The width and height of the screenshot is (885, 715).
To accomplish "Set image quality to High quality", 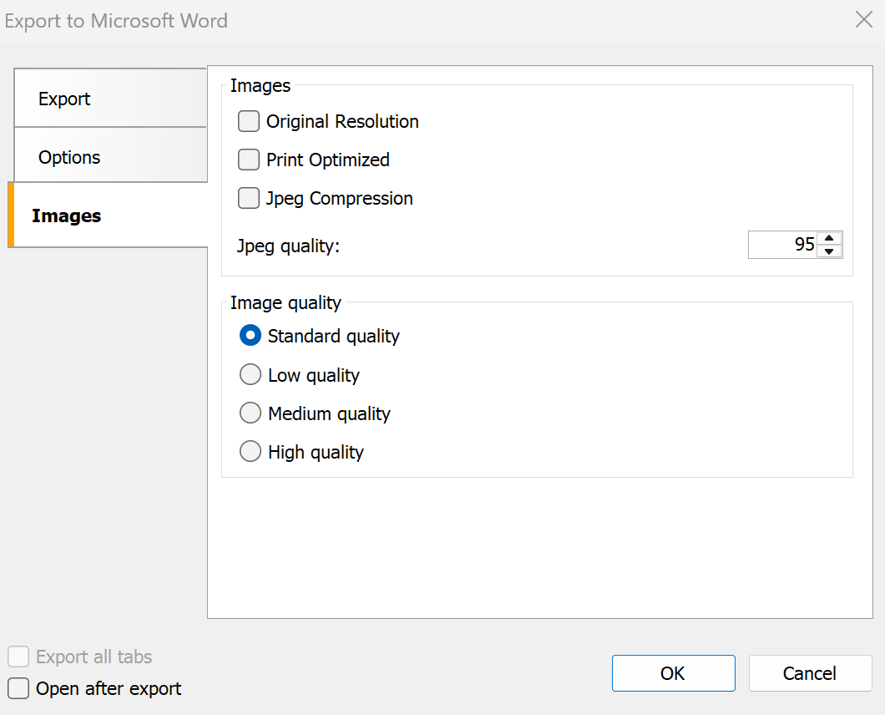I will 250,452.
